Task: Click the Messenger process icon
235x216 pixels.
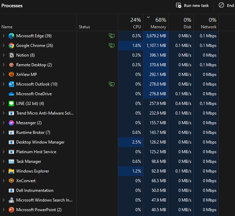Action: point(11,123)
